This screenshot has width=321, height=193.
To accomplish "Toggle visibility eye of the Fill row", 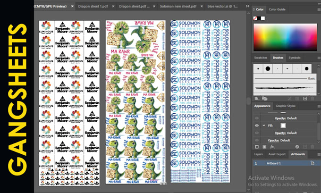I will click(x=257, y=126).
